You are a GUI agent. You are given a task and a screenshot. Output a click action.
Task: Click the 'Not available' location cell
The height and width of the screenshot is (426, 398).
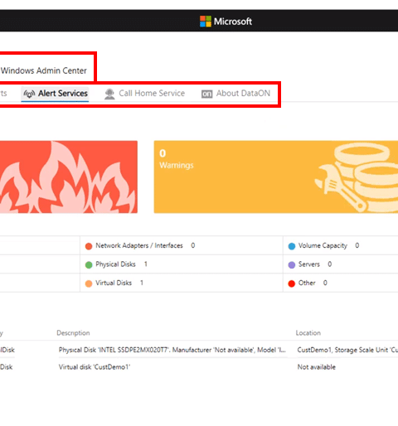(317, 367)
